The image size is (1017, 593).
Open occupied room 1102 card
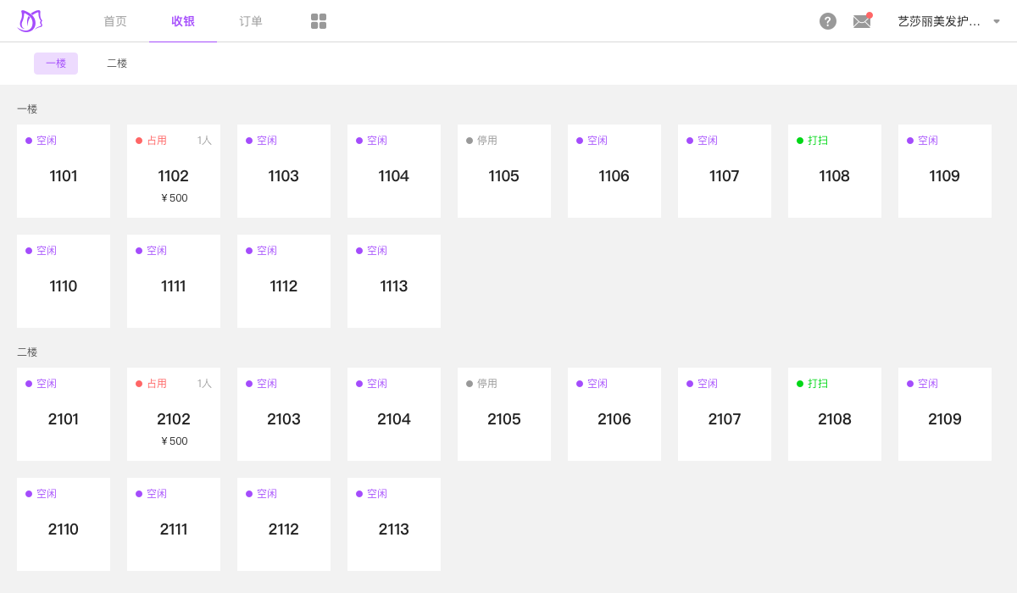point(174,176)
